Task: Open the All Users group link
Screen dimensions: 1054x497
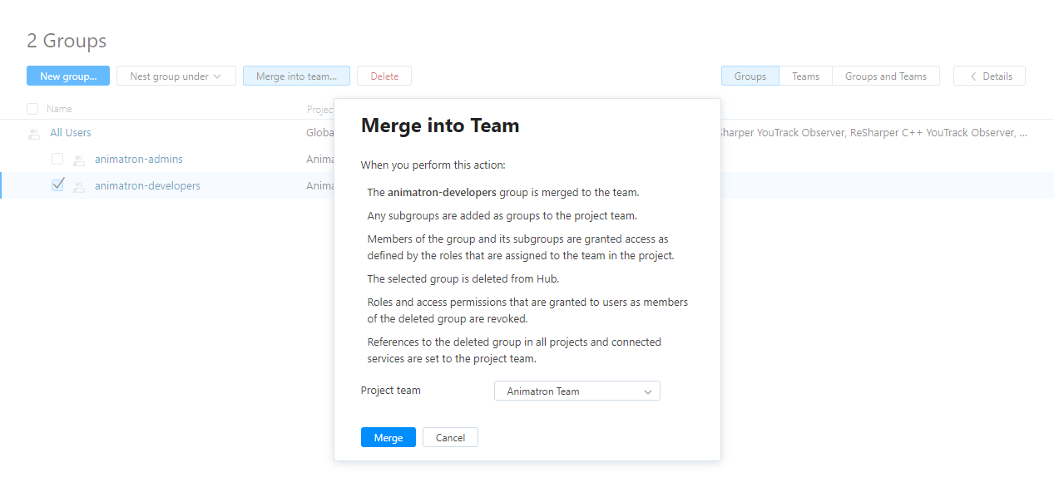Action: tap(70, 132)
